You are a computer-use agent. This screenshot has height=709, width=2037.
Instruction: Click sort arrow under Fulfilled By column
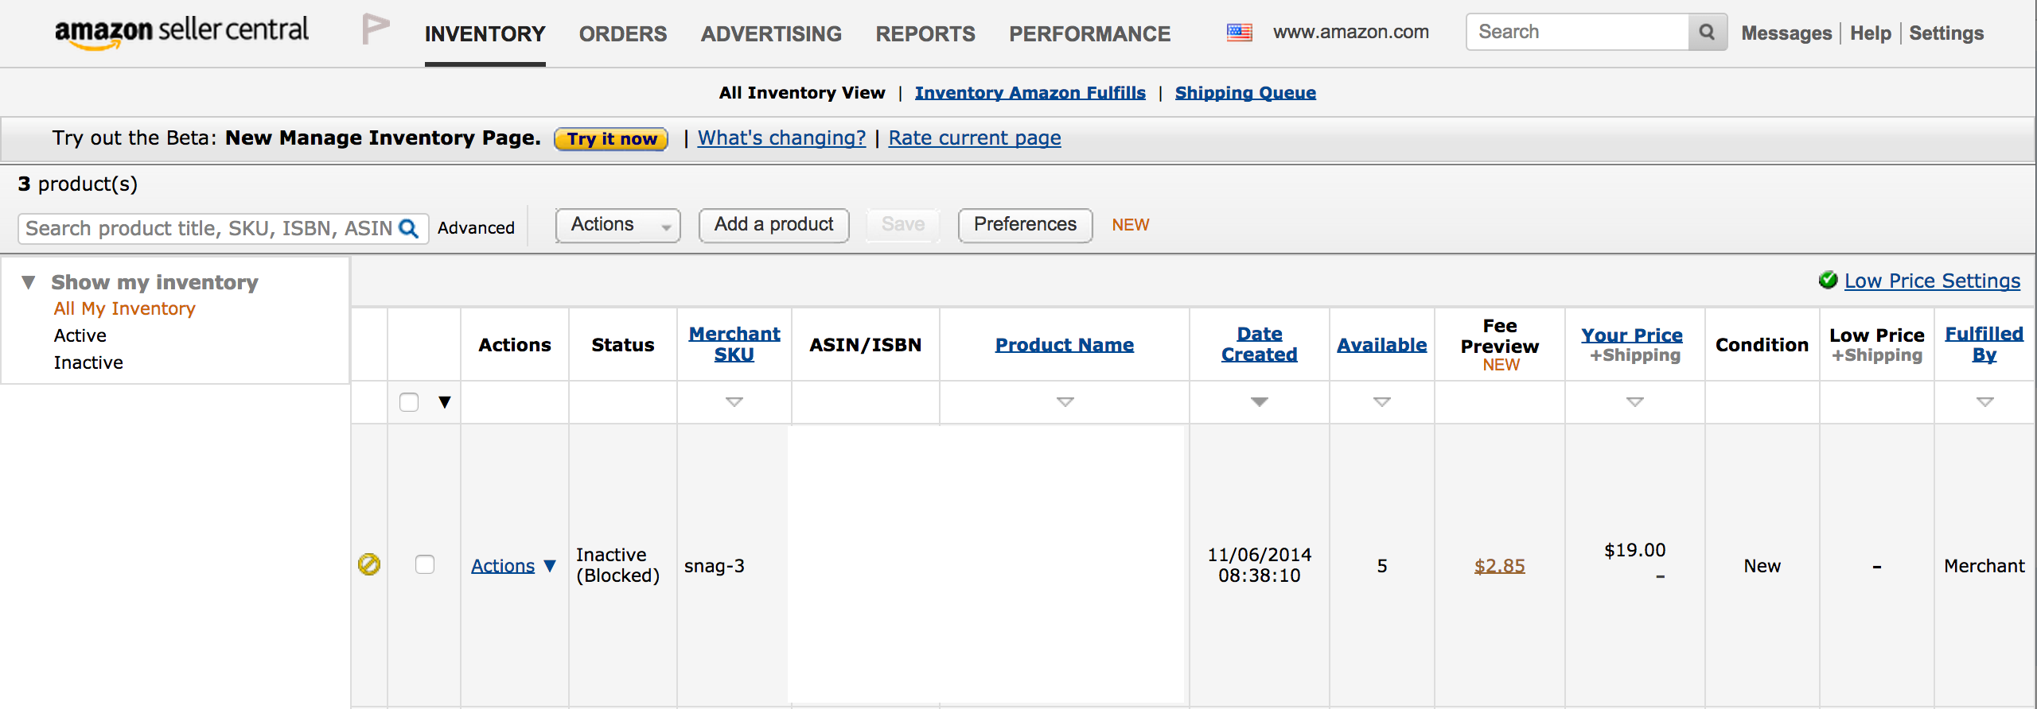pos(1985,402)
